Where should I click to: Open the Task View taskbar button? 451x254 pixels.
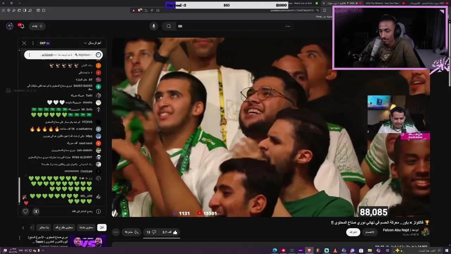pyautogui.click(x=387, y=250)
